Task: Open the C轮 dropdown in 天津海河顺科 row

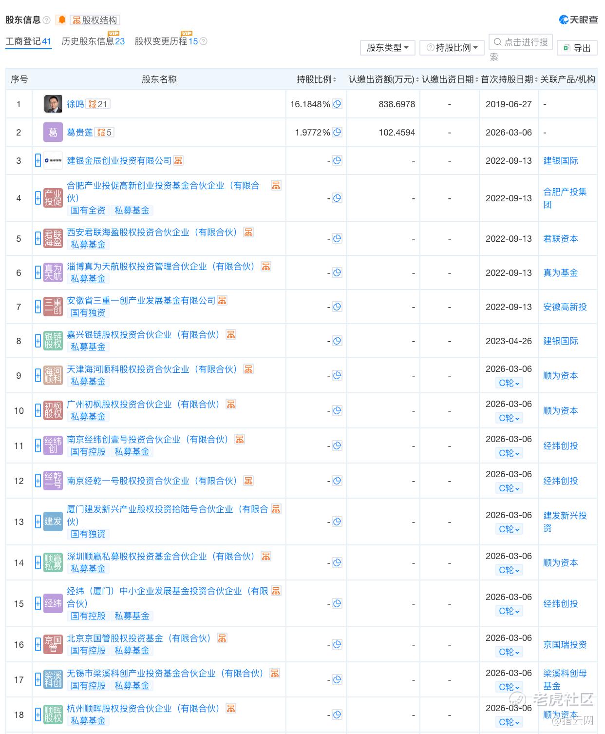Action: 509,383
